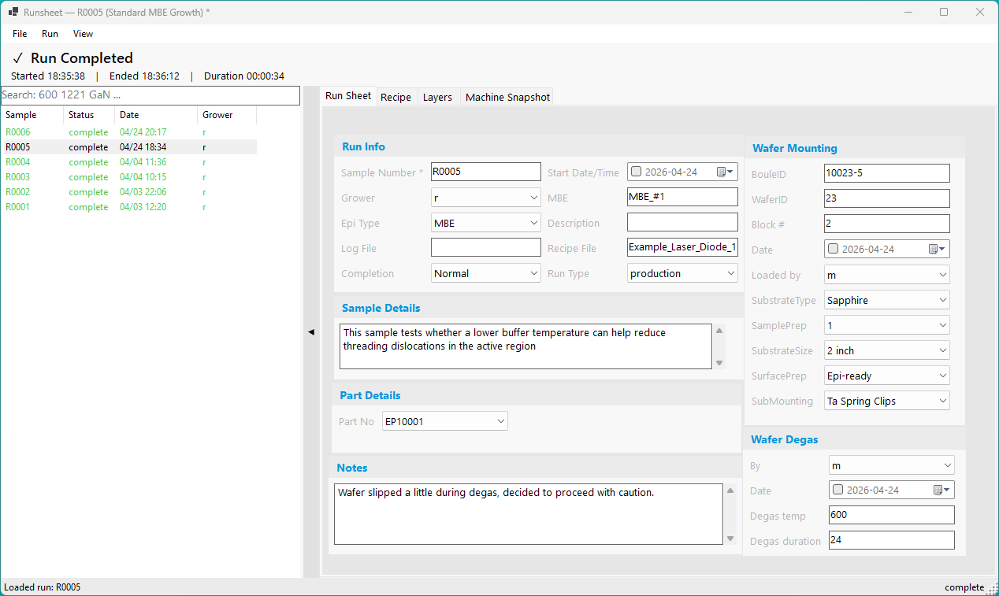The height and width of the screenshot is (596, 999).
Task: Click the run search box
Action: click(x=150, y=95)
